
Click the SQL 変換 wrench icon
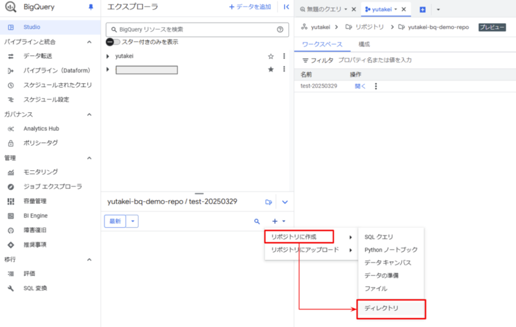11,288
